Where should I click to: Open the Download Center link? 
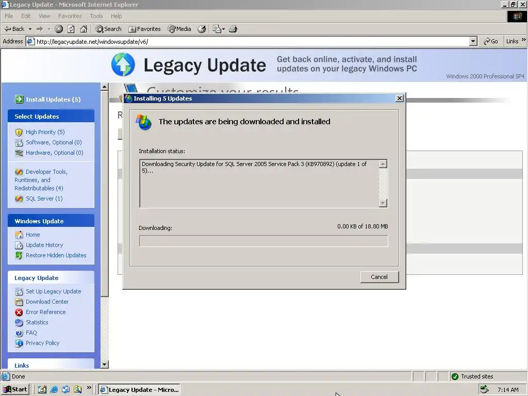pyautogui.click(x=47, y=302)
